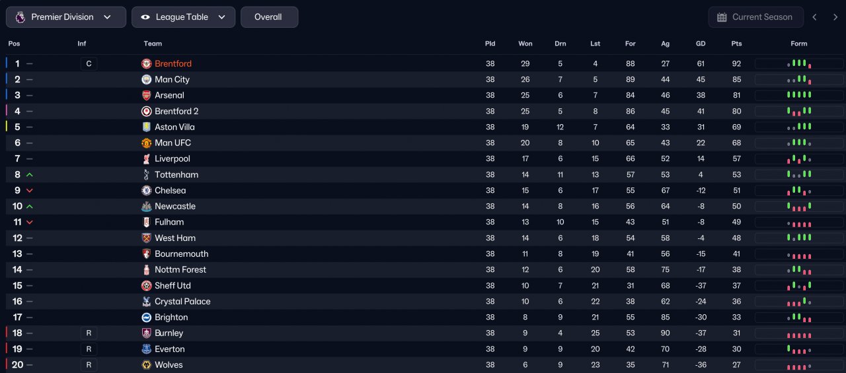Click the relegation R badge for Burnley
Image resolution: width=846 pixels, height=373 pixels.
pyautogui.click(x=88, y=333)
